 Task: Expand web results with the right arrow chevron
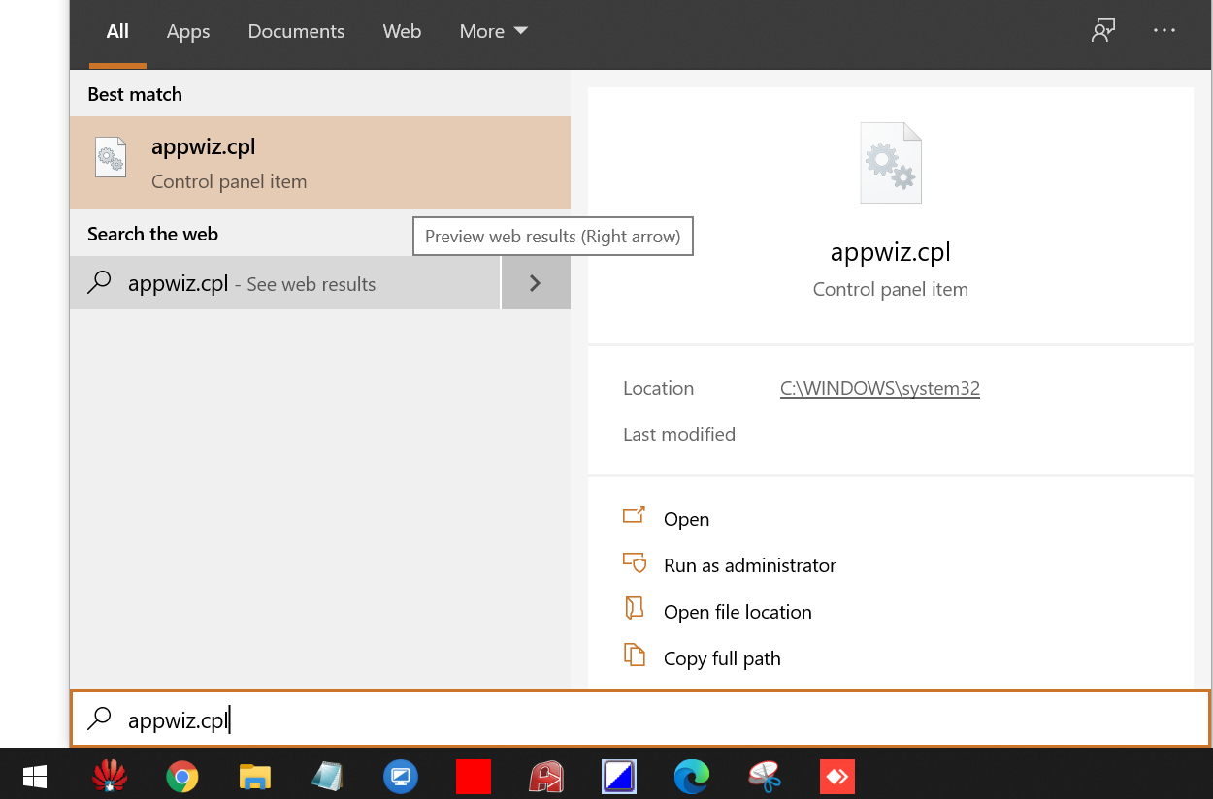point(535,282)
